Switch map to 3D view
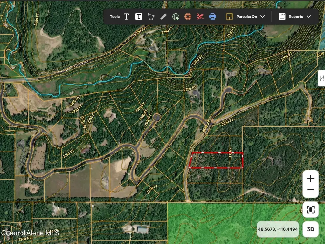 point(310,229)
